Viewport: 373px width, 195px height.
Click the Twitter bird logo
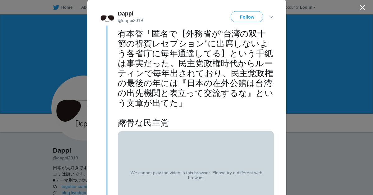56,7
